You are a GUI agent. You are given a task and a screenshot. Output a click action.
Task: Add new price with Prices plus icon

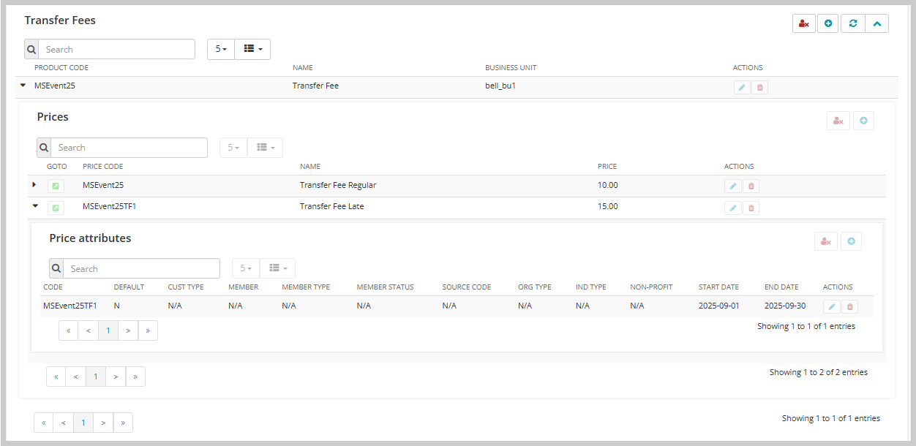point(863,121)
